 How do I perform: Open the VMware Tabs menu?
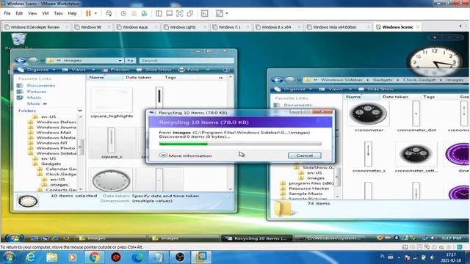[58, 13]
